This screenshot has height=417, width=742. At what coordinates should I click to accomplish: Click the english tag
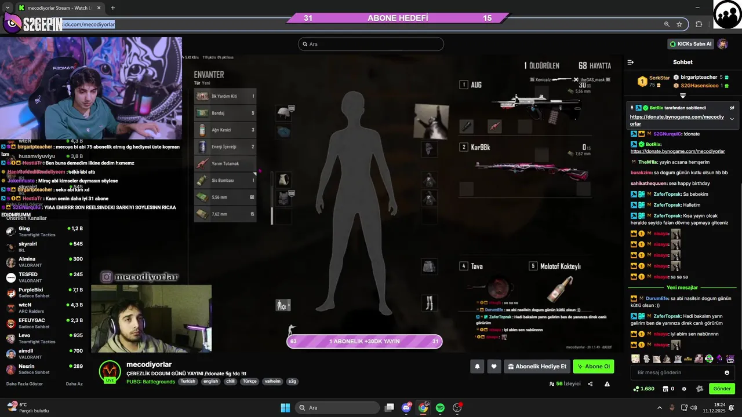pyautogui.click(x=211, y=382)
